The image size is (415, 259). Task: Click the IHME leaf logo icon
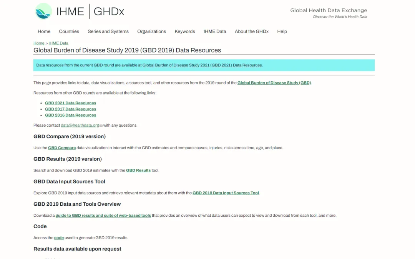coord(43,12)
